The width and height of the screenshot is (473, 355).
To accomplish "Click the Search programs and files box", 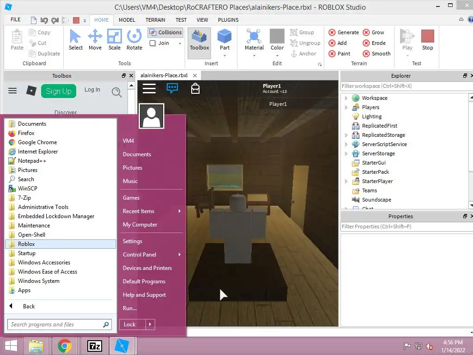I will pos(60,324).
